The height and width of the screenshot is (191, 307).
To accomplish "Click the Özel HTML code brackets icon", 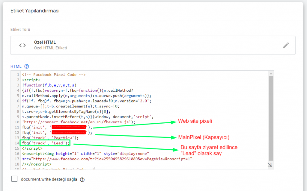I will click(22, 46).
